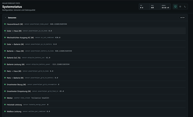Click the Netz → Batterie (W) label
193x117 pixels.
pos(15,78)
